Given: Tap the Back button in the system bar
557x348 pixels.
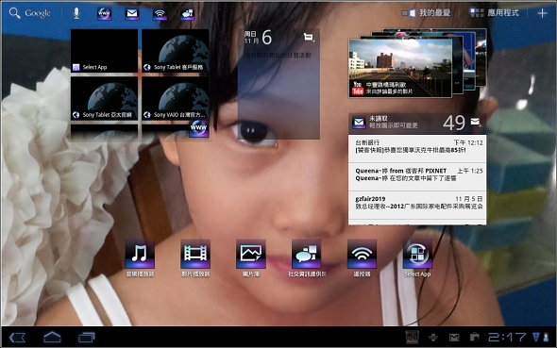Looking at the screenshot, I should click(17, 338).
